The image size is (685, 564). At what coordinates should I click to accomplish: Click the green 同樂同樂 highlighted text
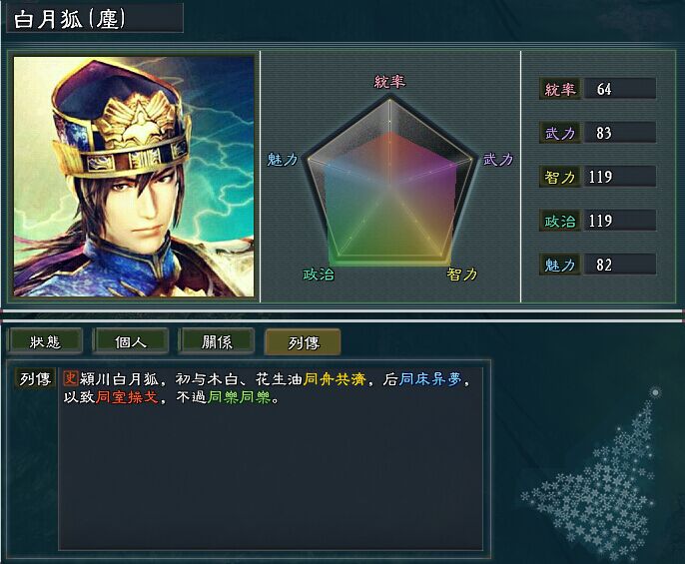pos(239,397)
